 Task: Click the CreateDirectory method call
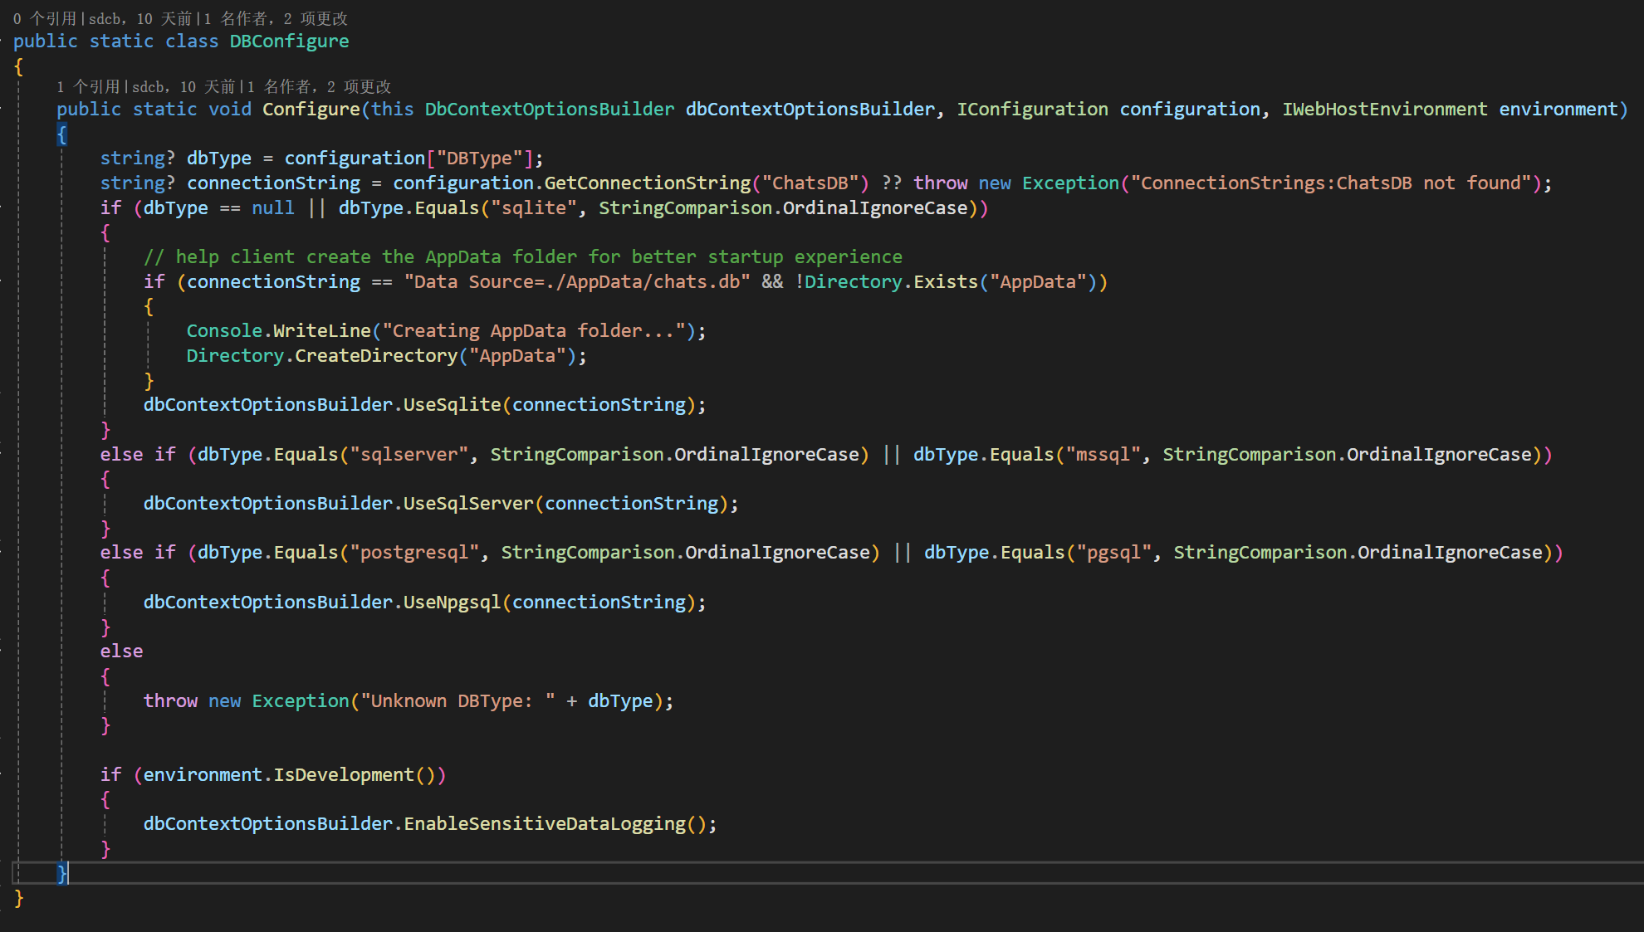375,356
